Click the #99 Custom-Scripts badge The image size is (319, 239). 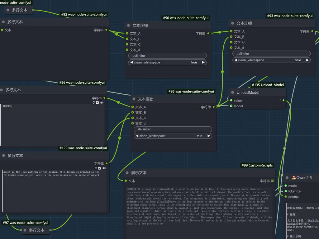point(257,165)
